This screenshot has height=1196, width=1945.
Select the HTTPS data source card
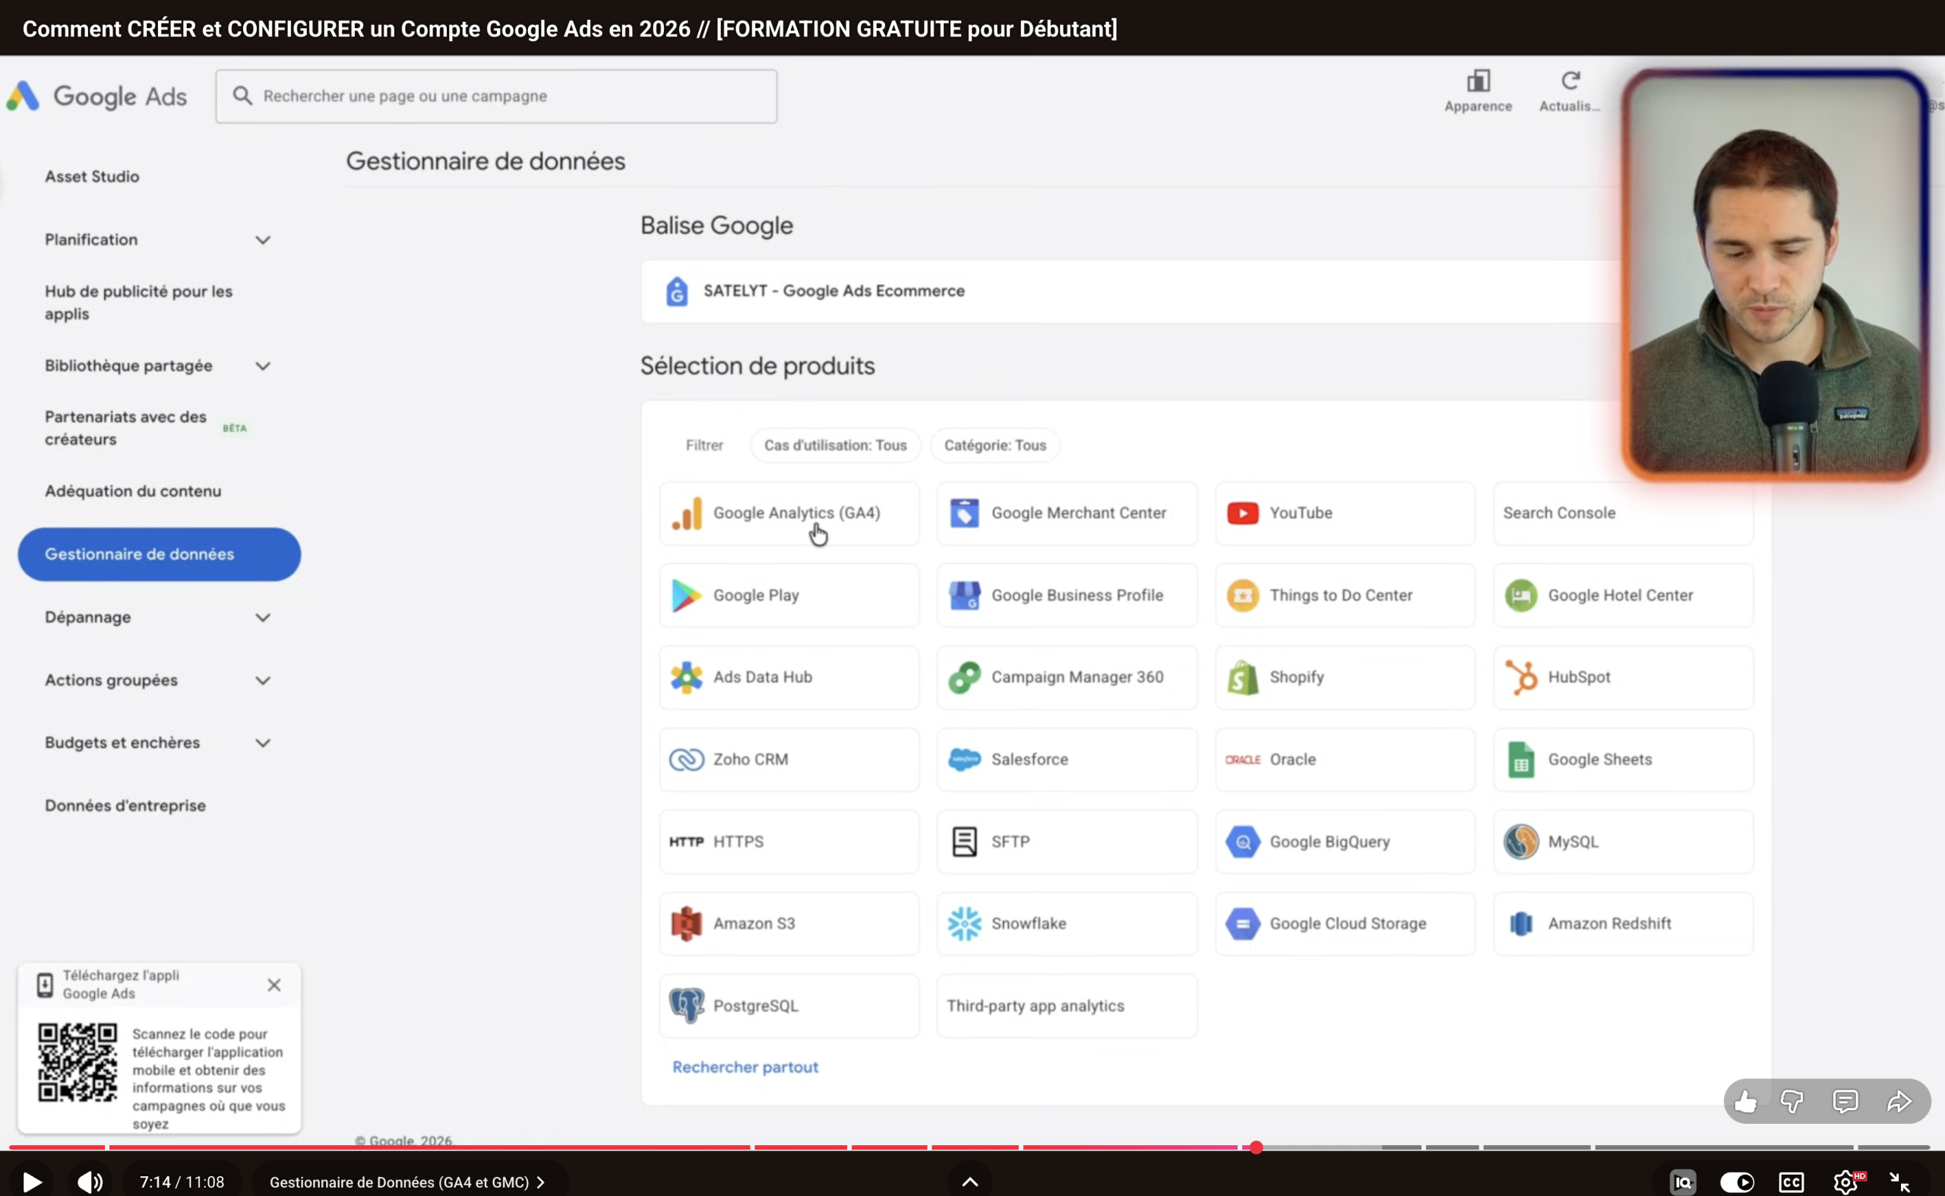click(789, 842)
